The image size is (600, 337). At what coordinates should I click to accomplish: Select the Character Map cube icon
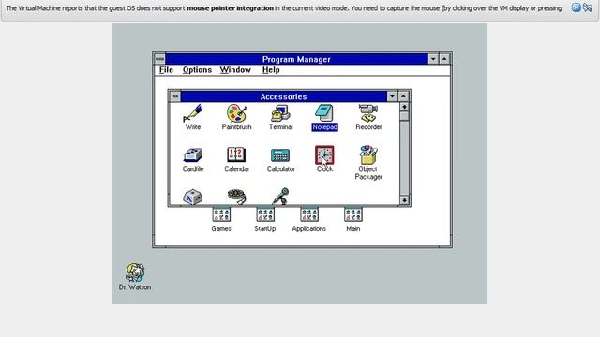tap(192, 198)
